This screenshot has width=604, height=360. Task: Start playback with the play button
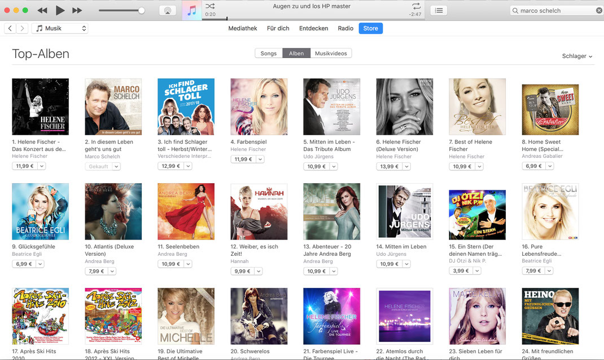(x=60, y=10)
